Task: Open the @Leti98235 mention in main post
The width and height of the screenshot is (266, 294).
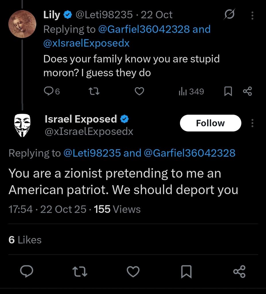Action: tap(92, 153)
